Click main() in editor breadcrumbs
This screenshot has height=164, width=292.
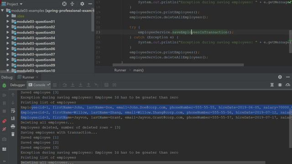138,70
